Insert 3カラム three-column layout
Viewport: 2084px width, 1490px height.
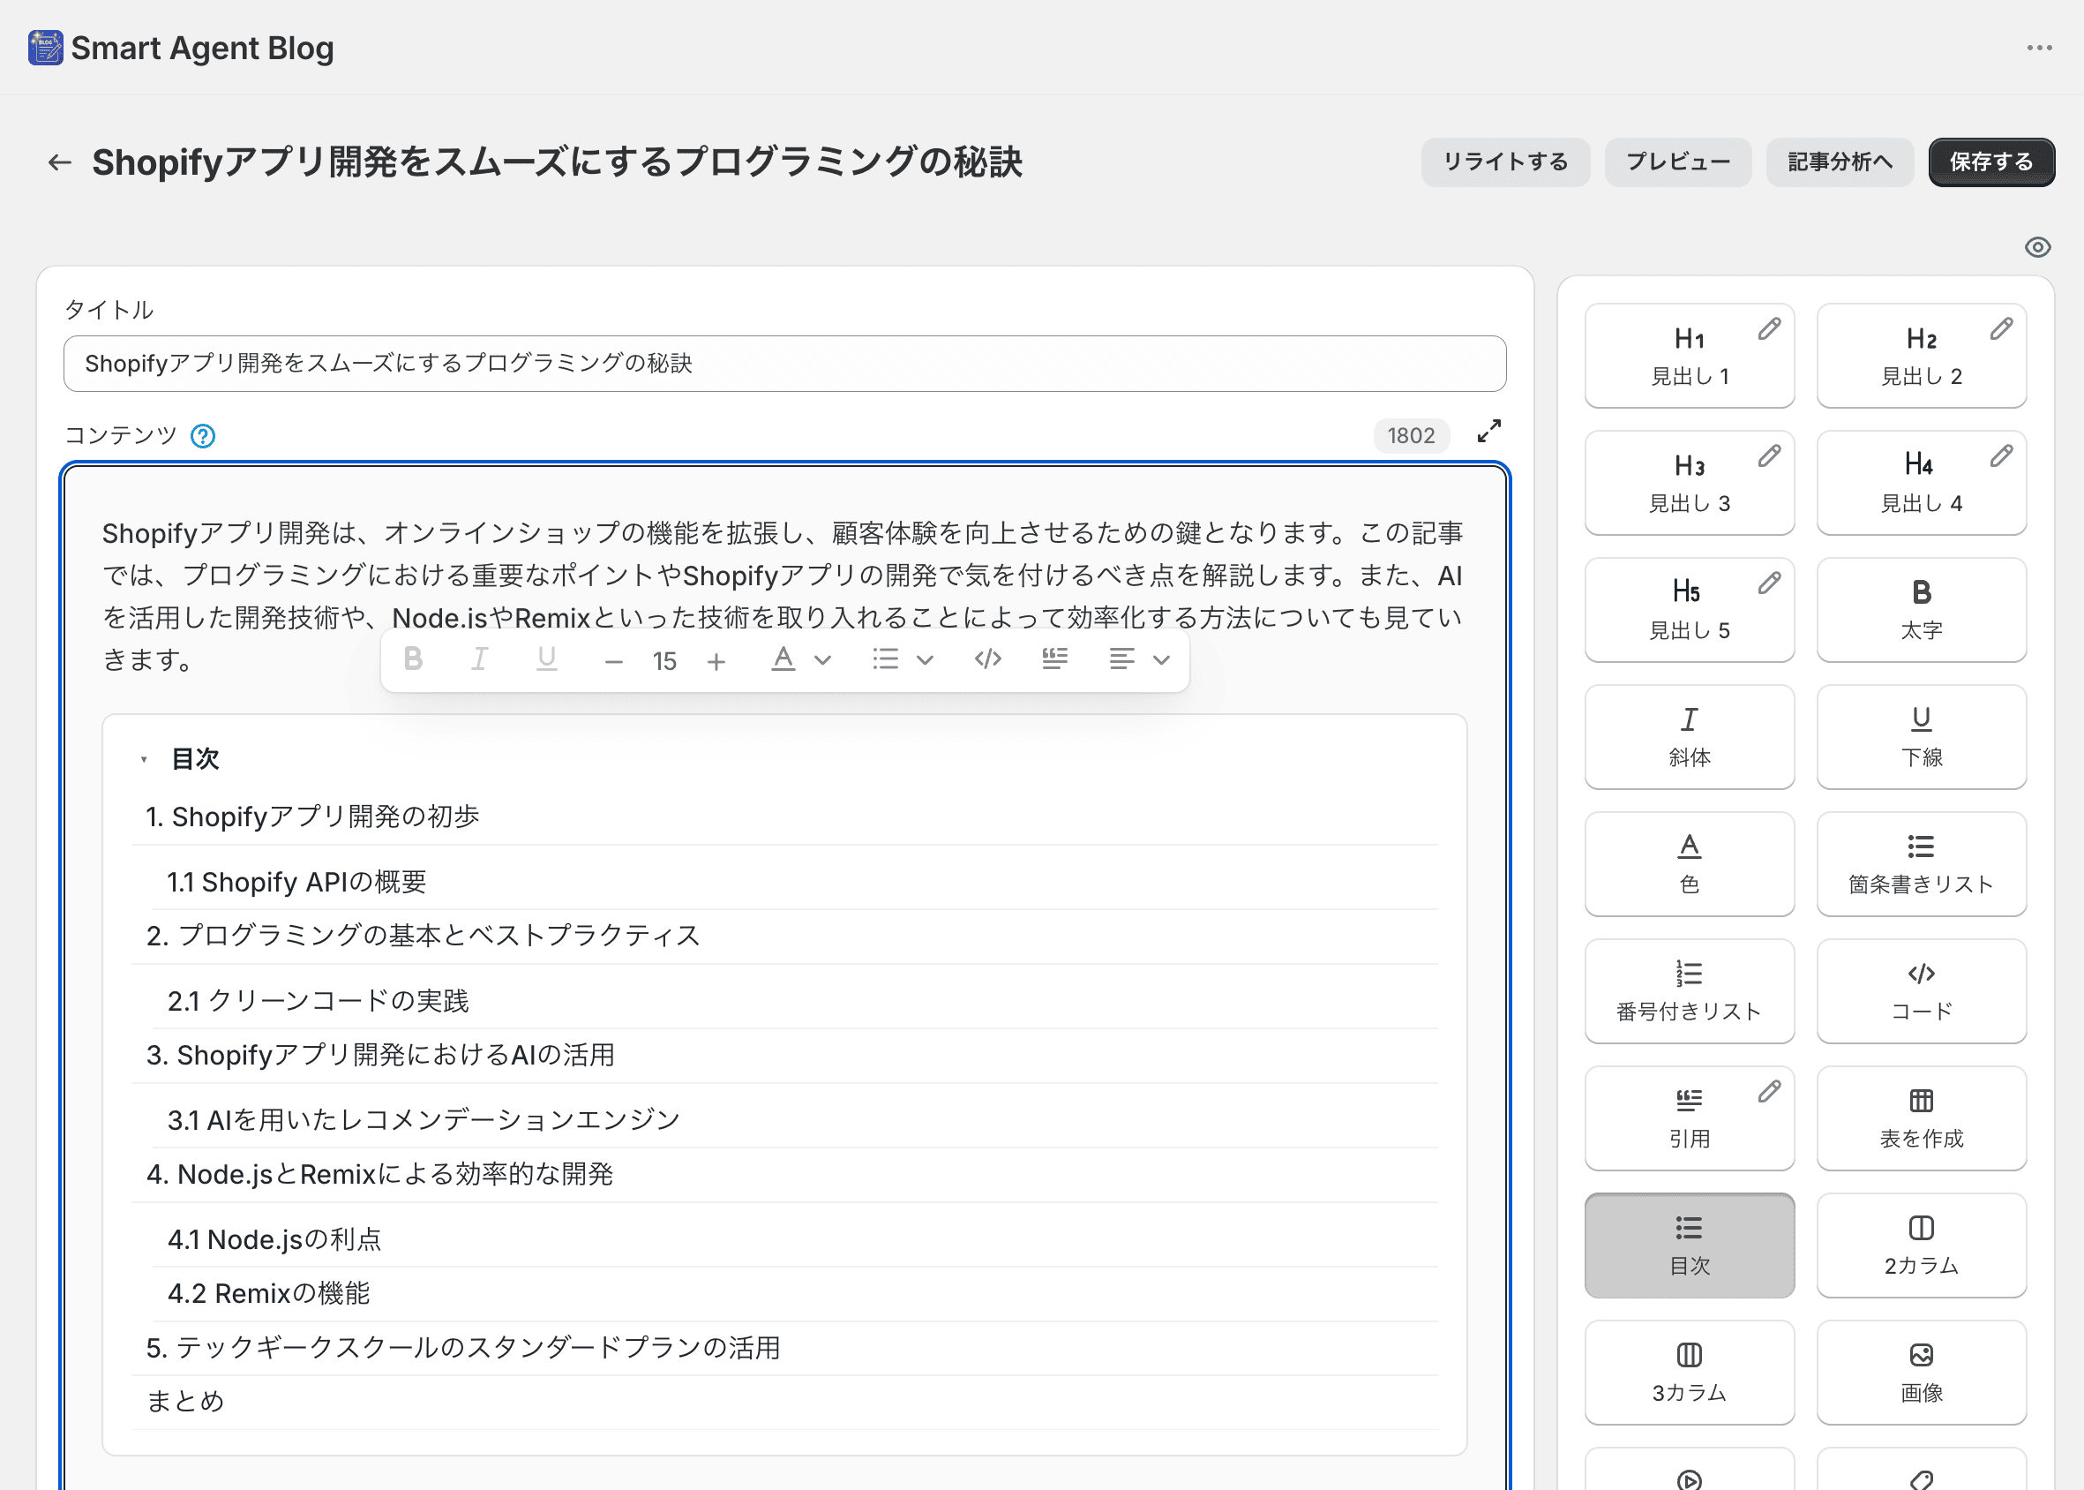1689,1373
